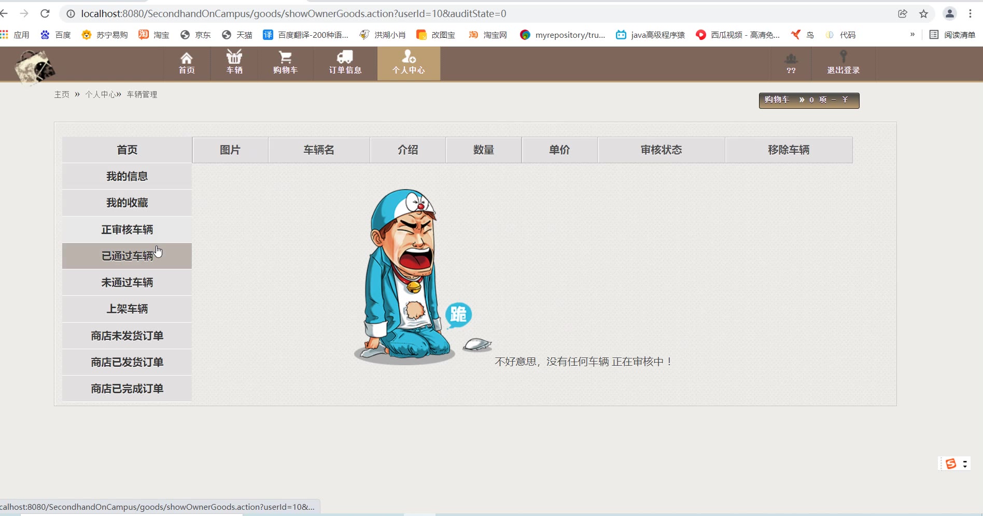Select 首页 in the sidebar menu
Screen dimensions: 983x516
(x=127, y=150)
